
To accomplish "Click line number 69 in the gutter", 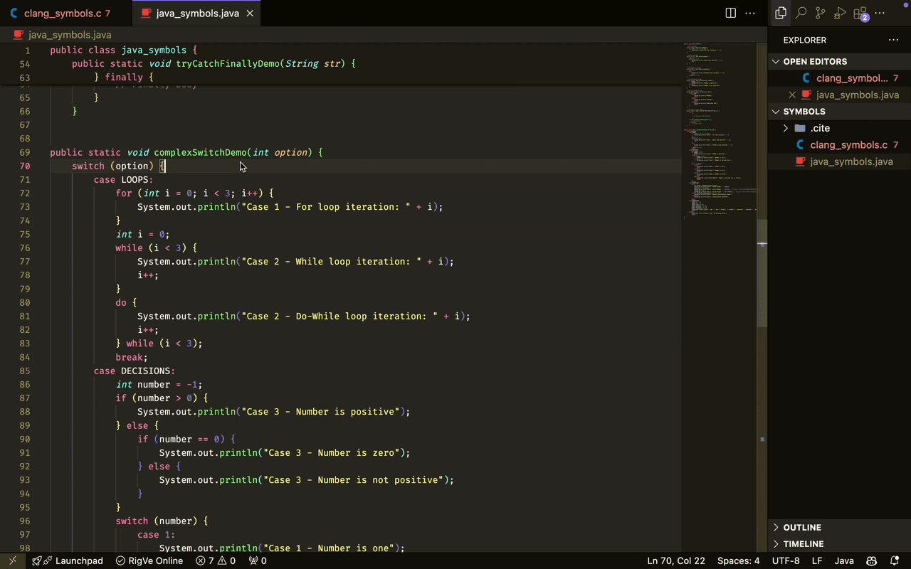I will tap(25, 152).
